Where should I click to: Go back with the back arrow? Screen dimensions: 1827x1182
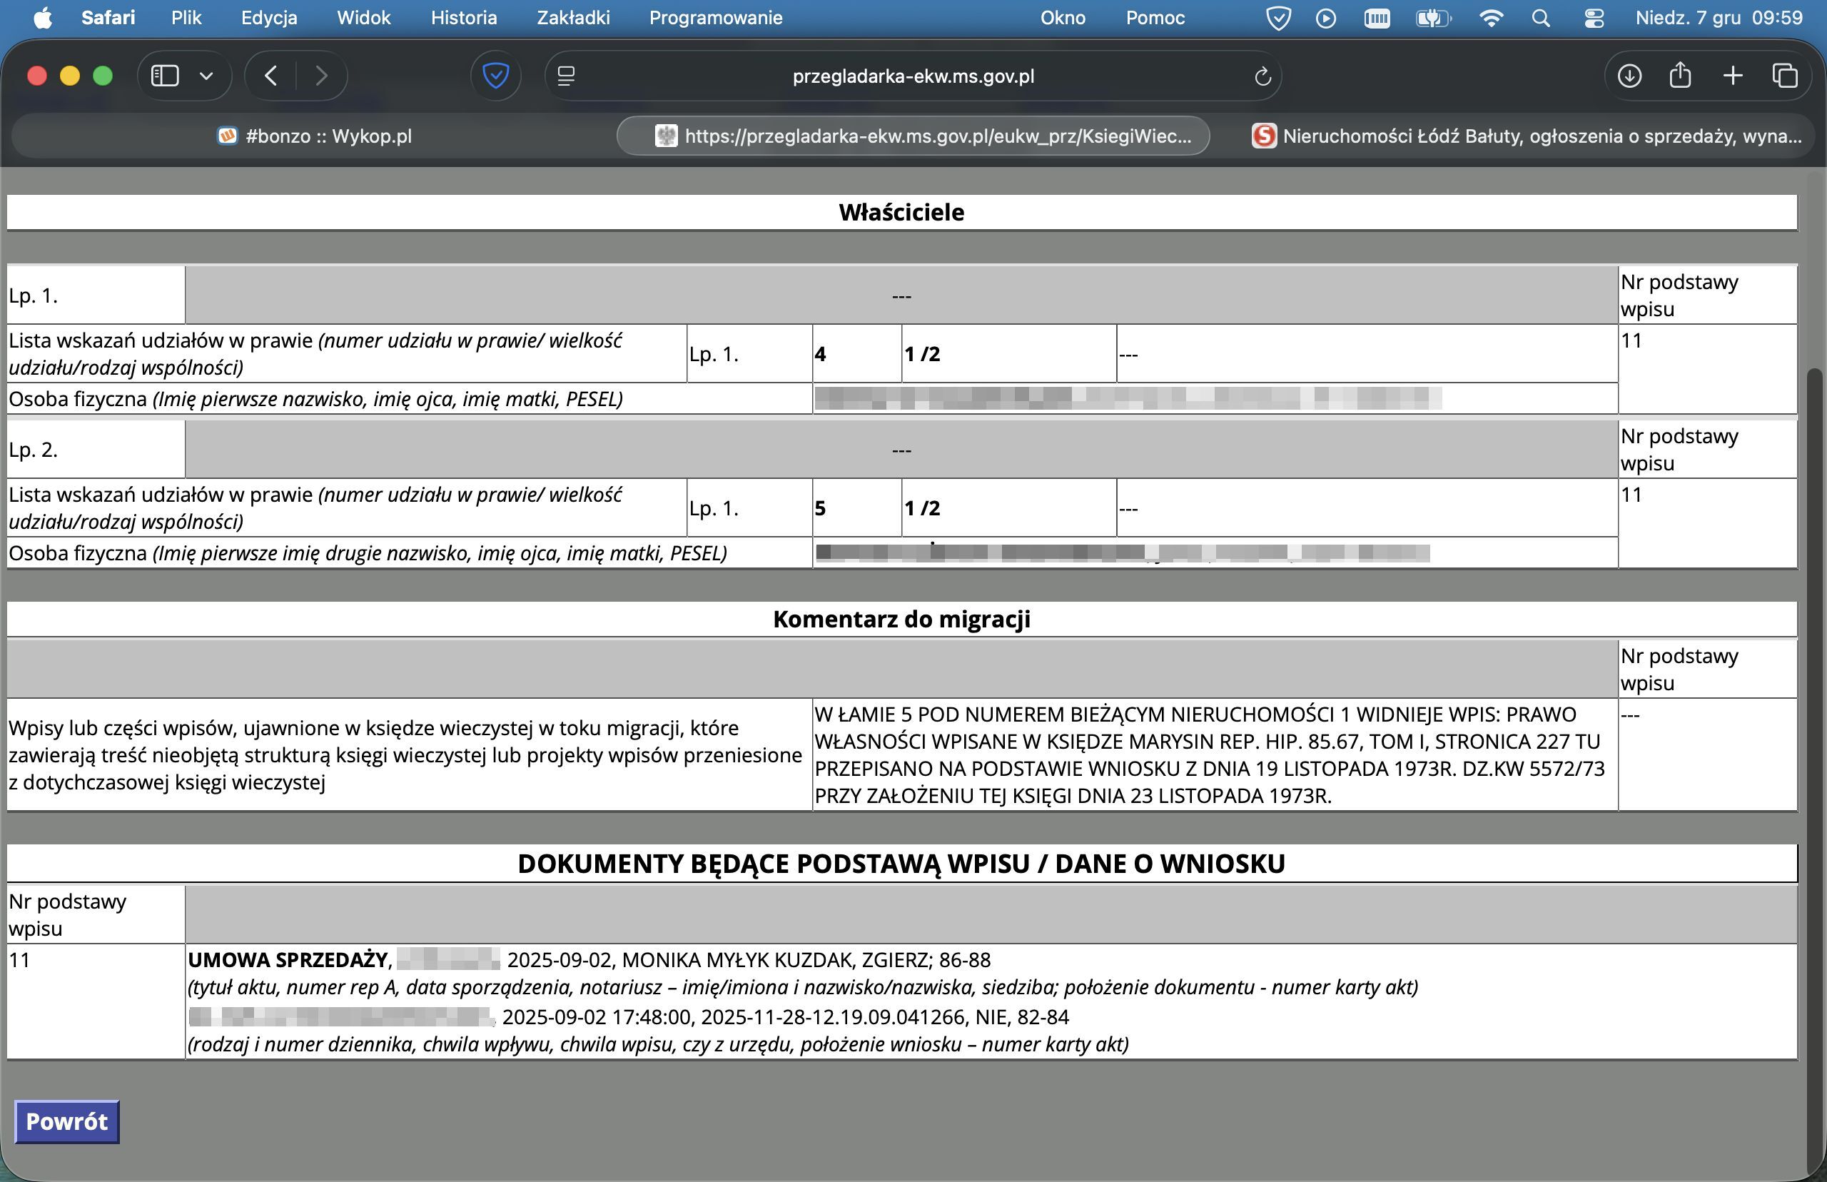270,75
